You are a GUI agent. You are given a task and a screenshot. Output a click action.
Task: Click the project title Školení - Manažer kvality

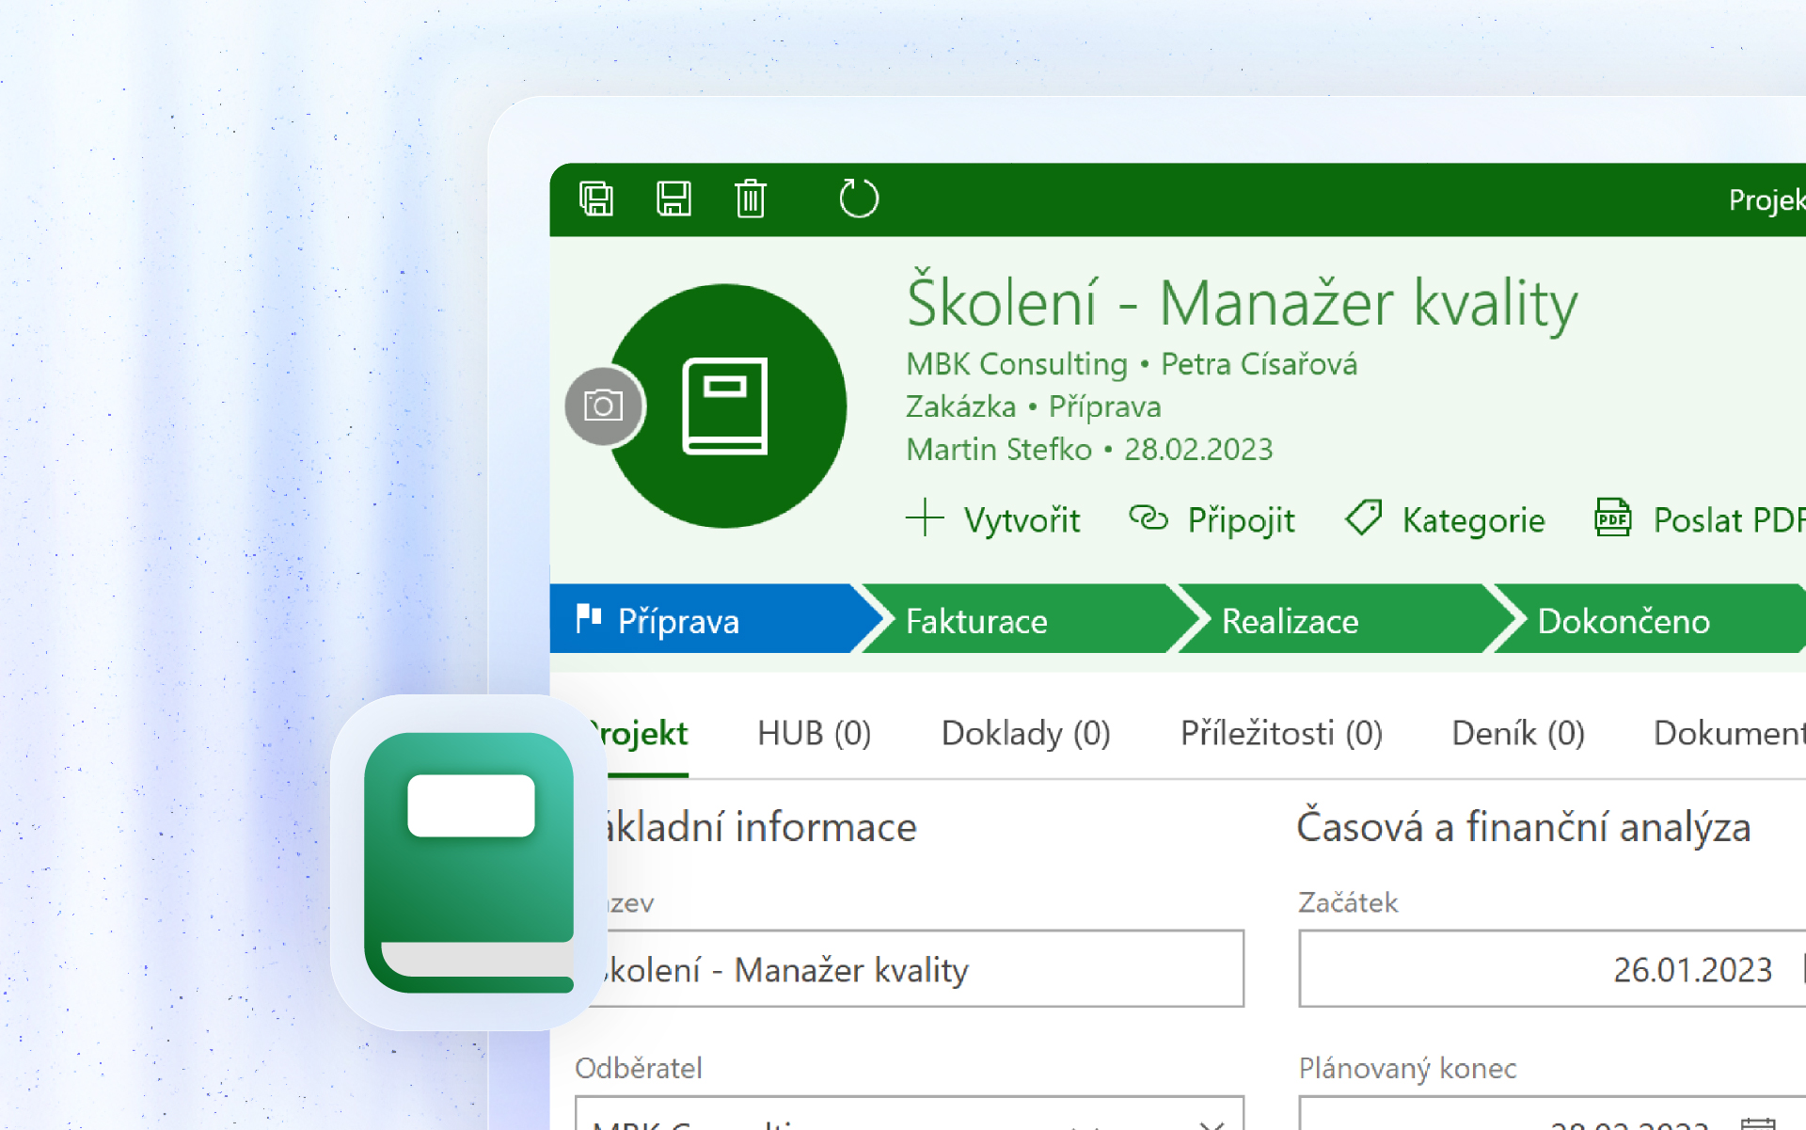click(x=1242, y=304)
